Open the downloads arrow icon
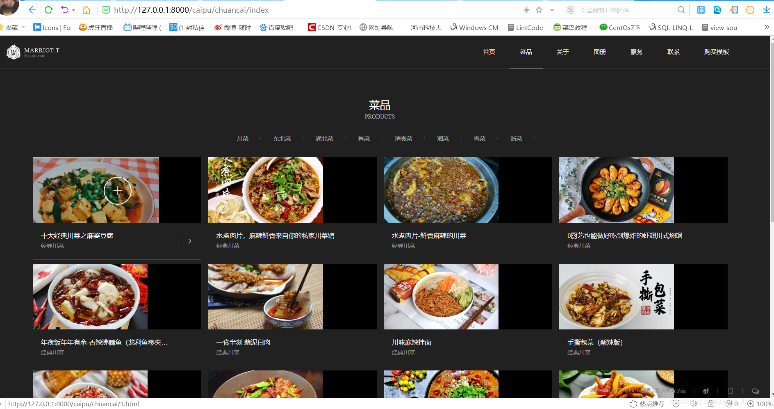The width and height of the screenshot is (774, 409). click(x=766, y=10)
